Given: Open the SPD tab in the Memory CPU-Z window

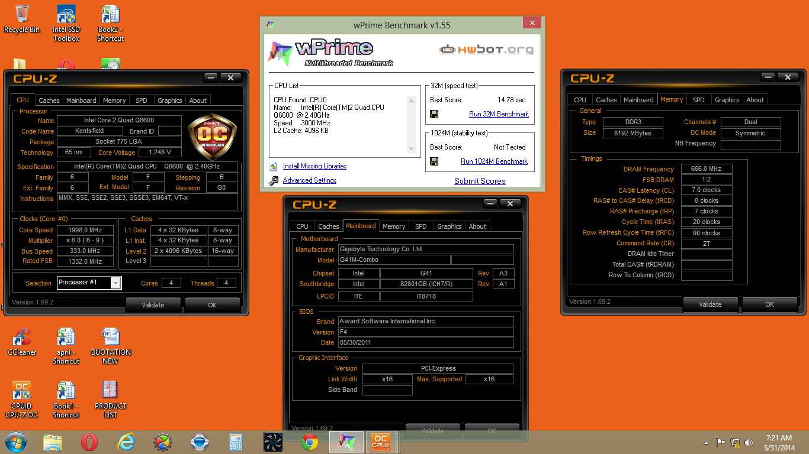Looking at the screenshot, I should pos(699,100).
